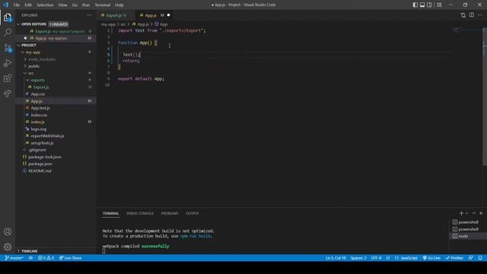Viewport: 487px width, 274px height.
Task: Open the Edit menu
Action: [28, 5]
